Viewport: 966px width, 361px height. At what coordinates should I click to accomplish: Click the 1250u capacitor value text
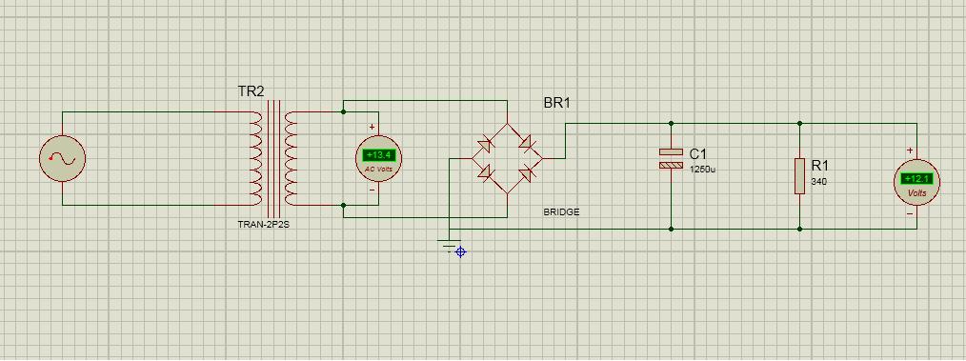click(702, 170)
